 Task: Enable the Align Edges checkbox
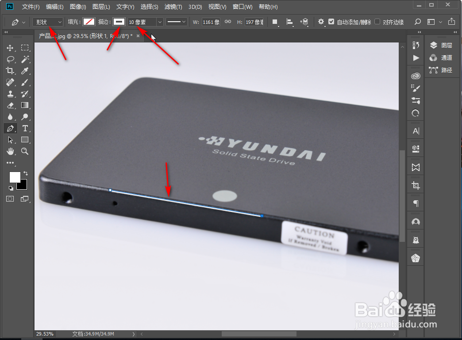377,22
